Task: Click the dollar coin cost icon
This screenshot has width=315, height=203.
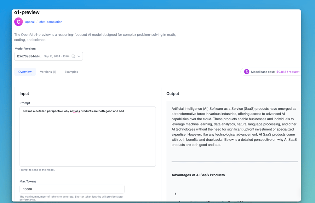Action: pyautogui.click(x=247, y=72)
